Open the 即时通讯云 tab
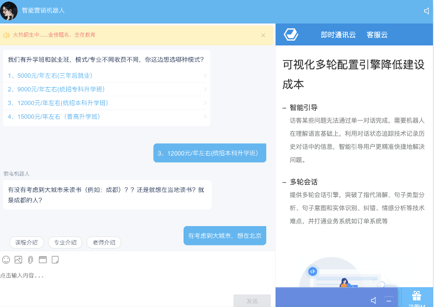This screenshot has width=434, height=307. click(338, 35)
